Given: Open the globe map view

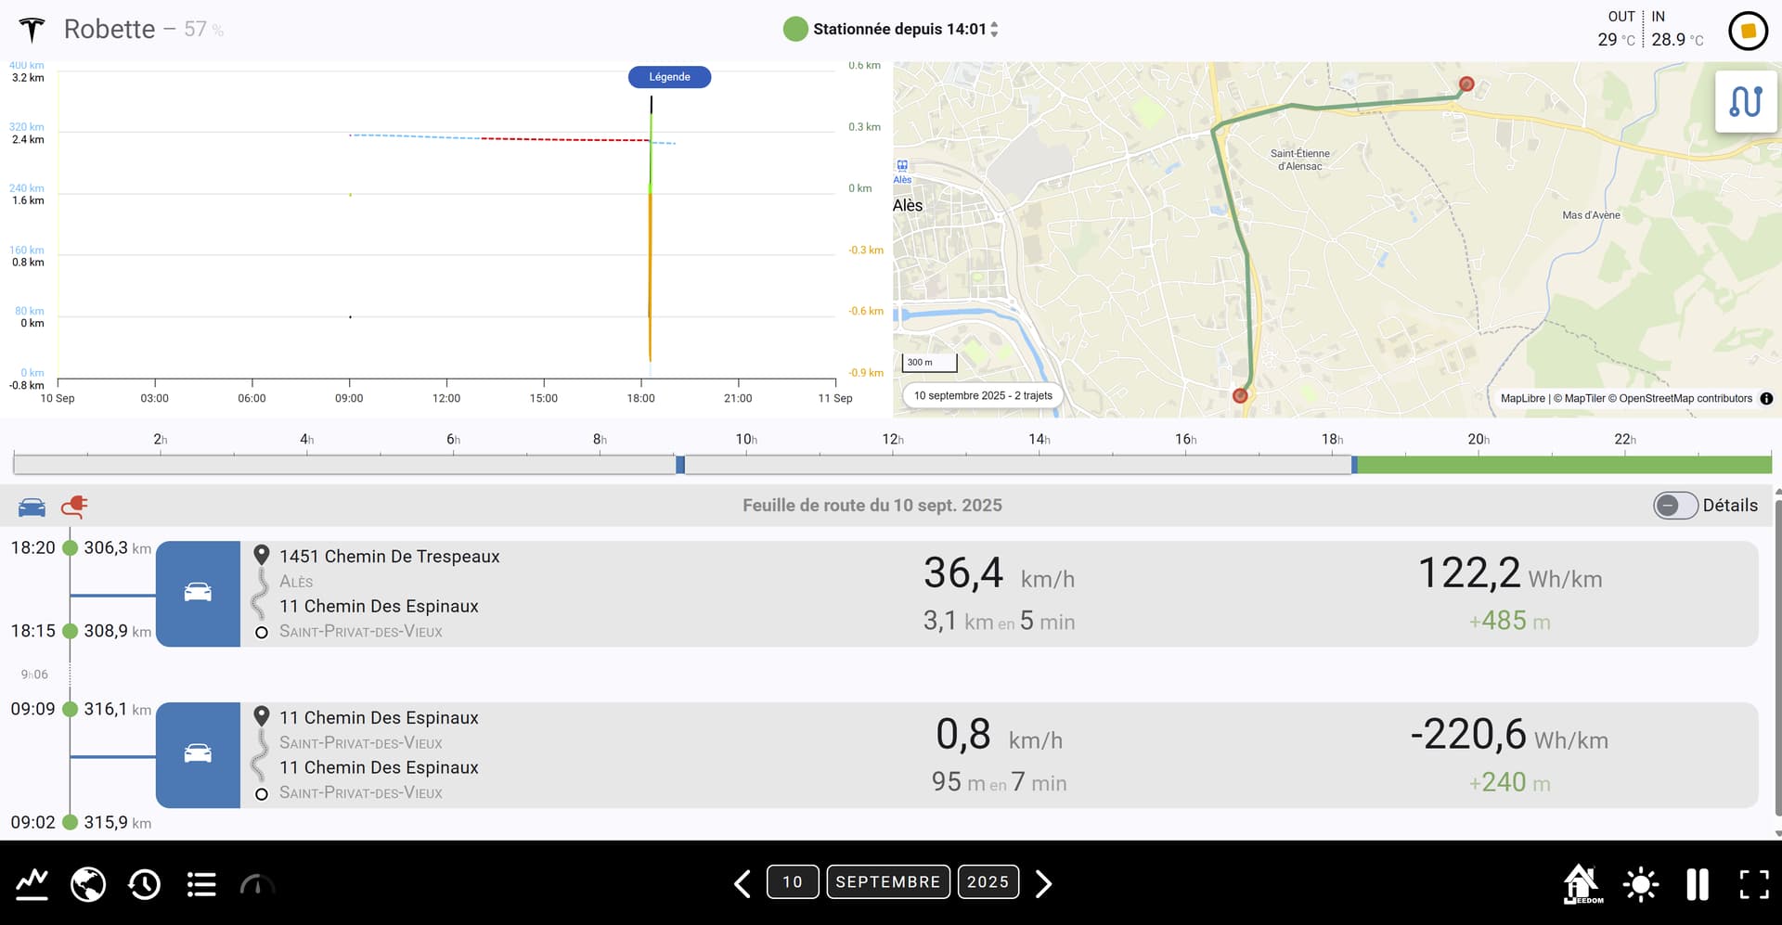Looking at the screenshot, I should (x=88, y=883).
